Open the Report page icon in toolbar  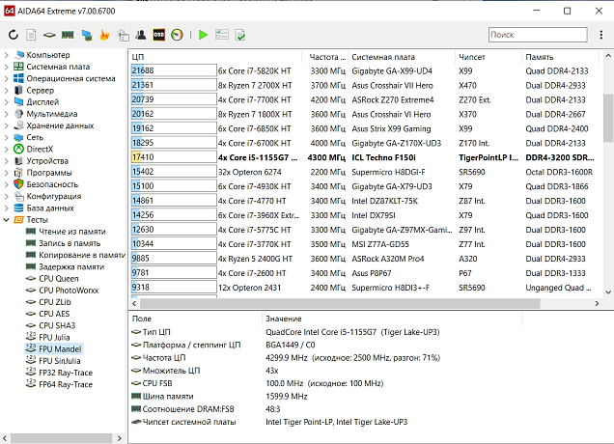32,35
